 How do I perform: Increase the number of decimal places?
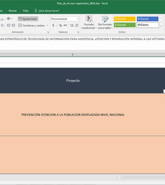(72, 25)
